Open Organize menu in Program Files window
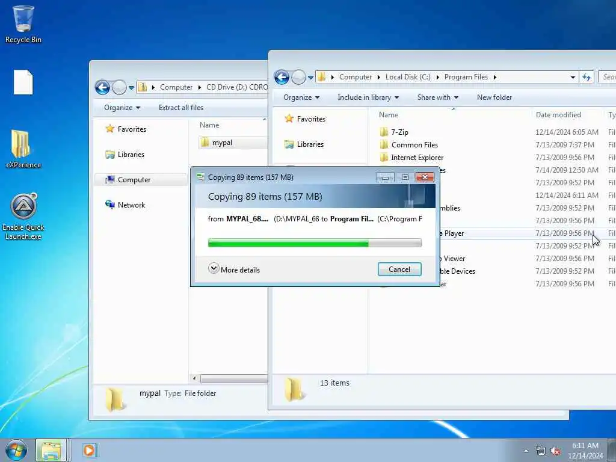Viewport: 616px width, 462px height. click(x=301, y=97)
